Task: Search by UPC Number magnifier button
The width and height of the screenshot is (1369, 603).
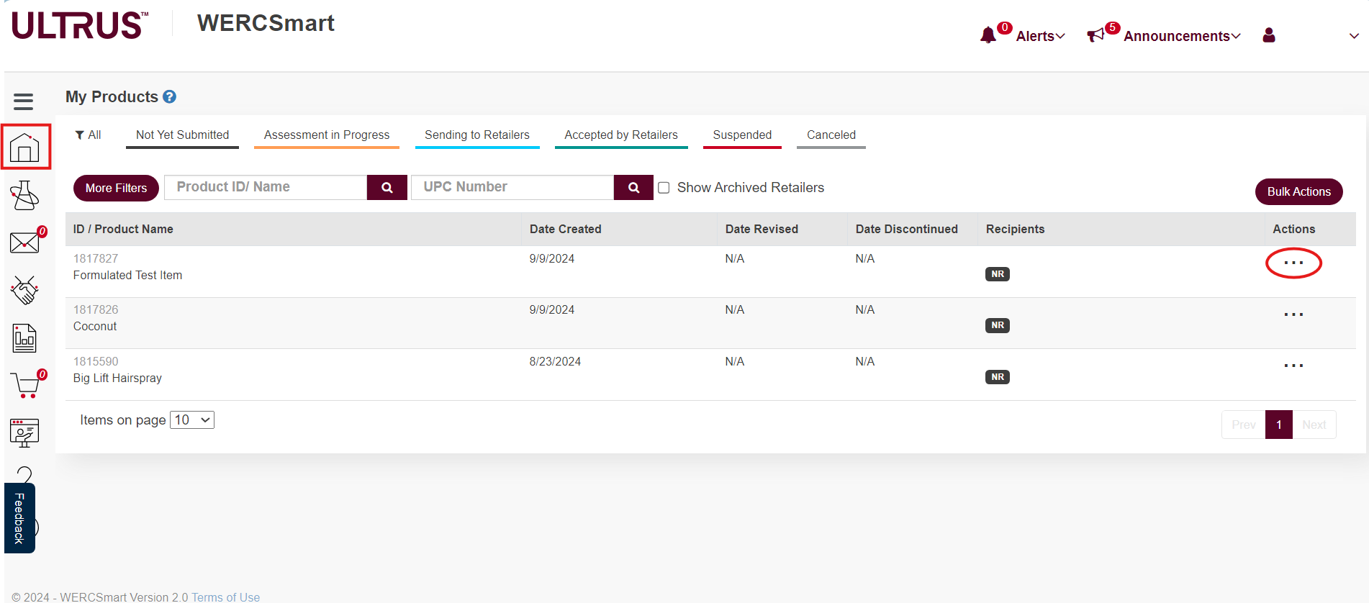Action: [634, 187]
